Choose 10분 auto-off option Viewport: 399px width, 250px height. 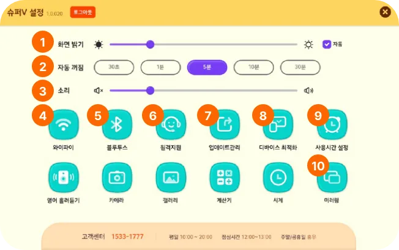coord(253,67)
